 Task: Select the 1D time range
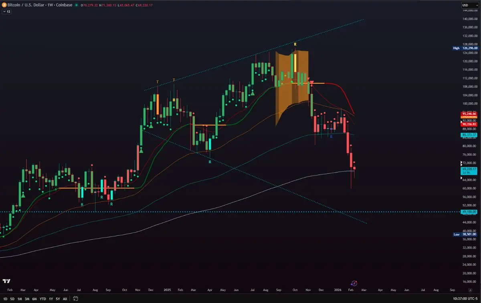coord(6,299)
